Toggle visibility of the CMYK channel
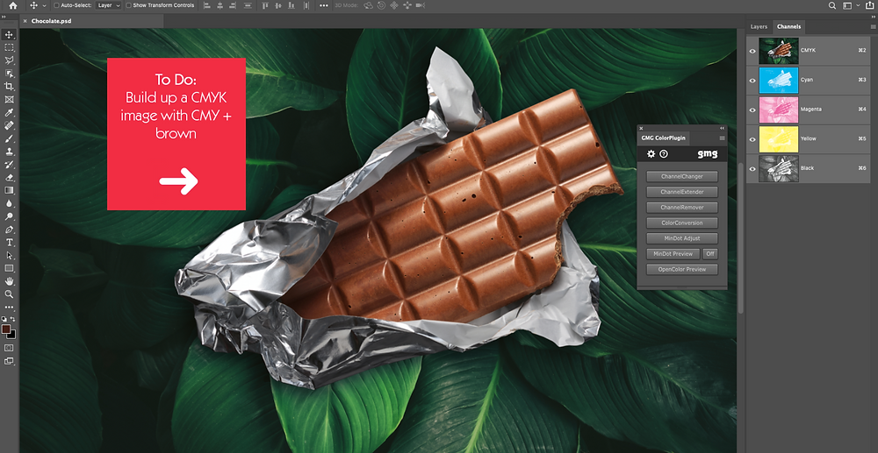Image resolution: width=878 pixels, height=453 pixels. point(752,51)
